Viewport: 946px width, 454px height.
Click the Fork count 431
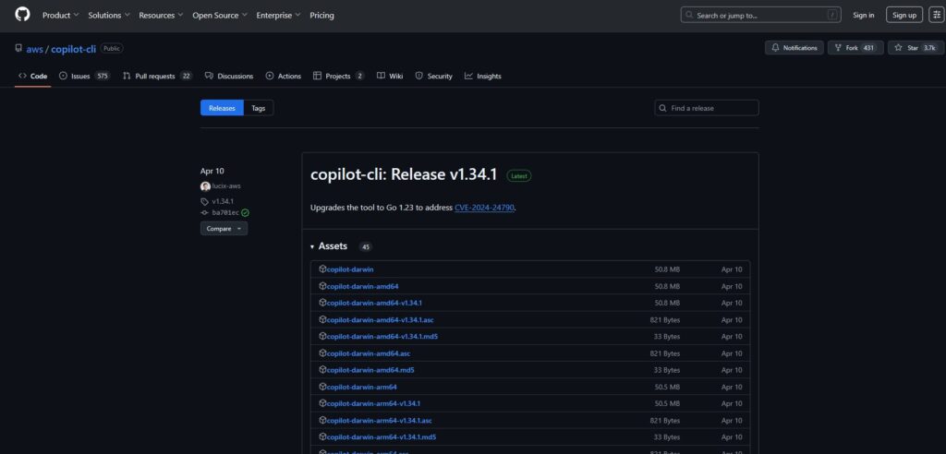868,48
